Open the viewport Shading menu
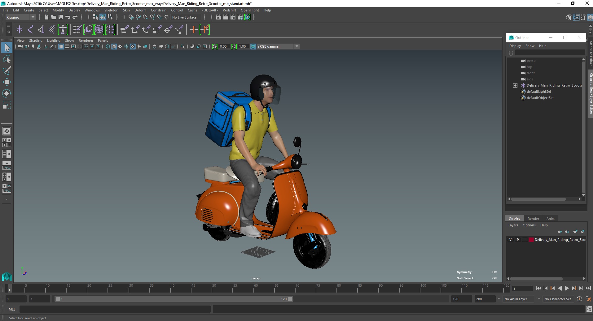 tap(36, 41)
